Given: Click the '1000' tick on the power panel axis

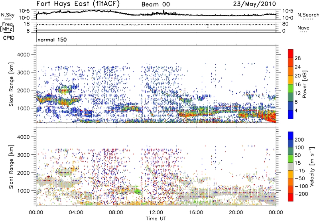Looking at the screenshot, I should (23, 108).
